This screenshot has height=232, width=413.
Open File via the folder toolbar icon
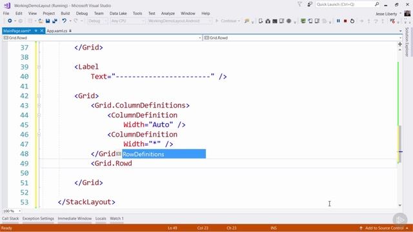tap(41, 21)
